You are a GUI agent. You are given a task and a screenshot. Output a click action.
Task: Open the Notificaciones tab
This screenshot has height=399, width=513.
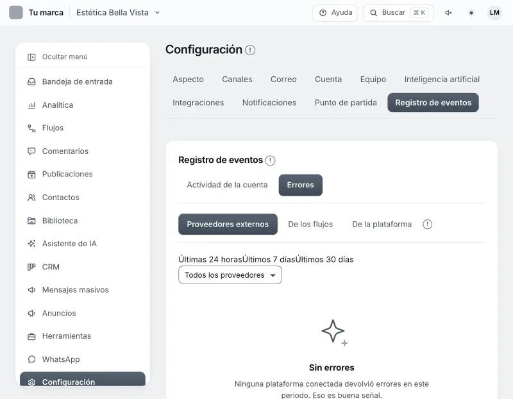pyautogui.click(x=269, y=103)
